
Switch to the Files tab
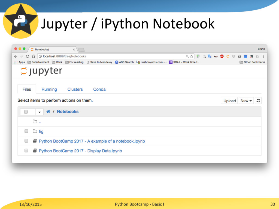[x=27, y=89]
